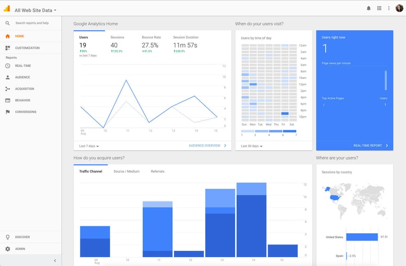Click the darkest heatmap legend swatch
This screenshot has height=266, width=406.
click(x=290, y=131)
